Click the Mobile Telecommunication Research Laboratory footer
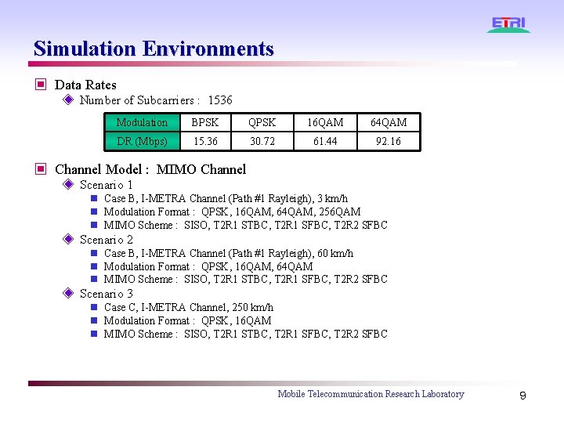564x423 pixels. (x=371, y=394)
